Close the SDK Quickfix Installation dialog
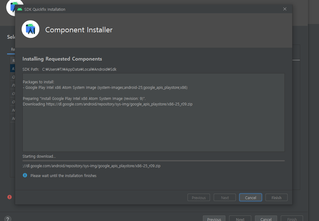The image size is (319, 221). 285,9
